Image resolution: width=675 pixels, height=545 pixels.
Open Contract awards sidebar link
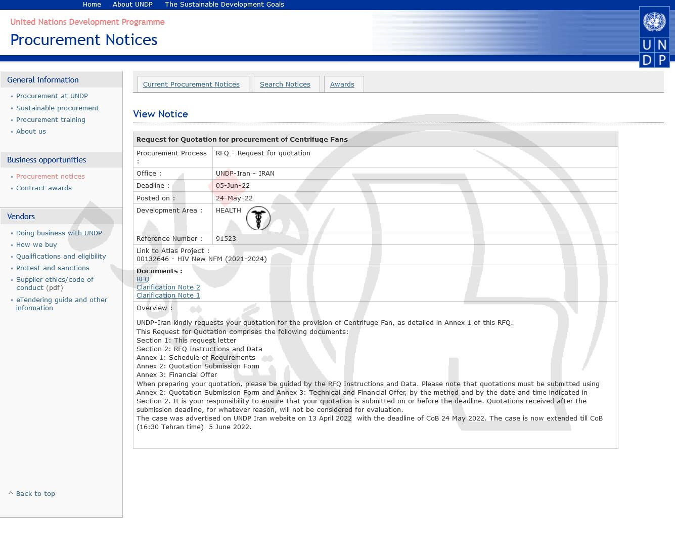click(x=44, y=188)
